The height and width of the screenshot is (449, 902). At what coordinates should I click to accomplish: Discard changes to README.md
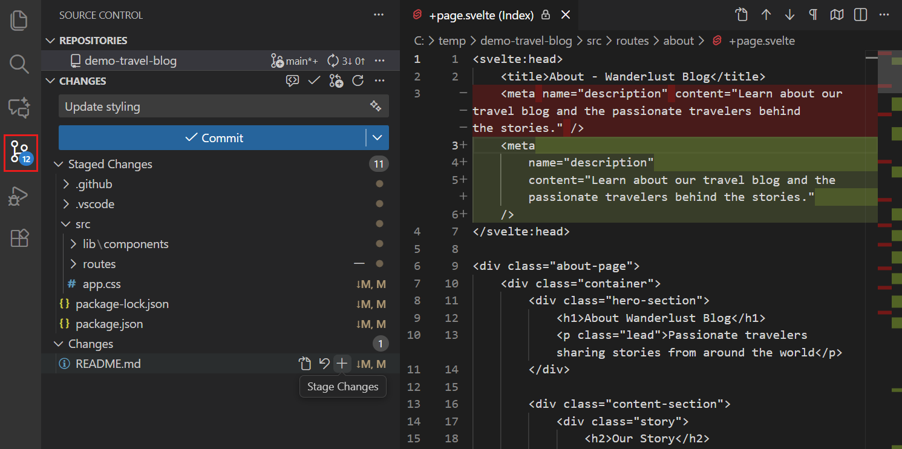324,363
